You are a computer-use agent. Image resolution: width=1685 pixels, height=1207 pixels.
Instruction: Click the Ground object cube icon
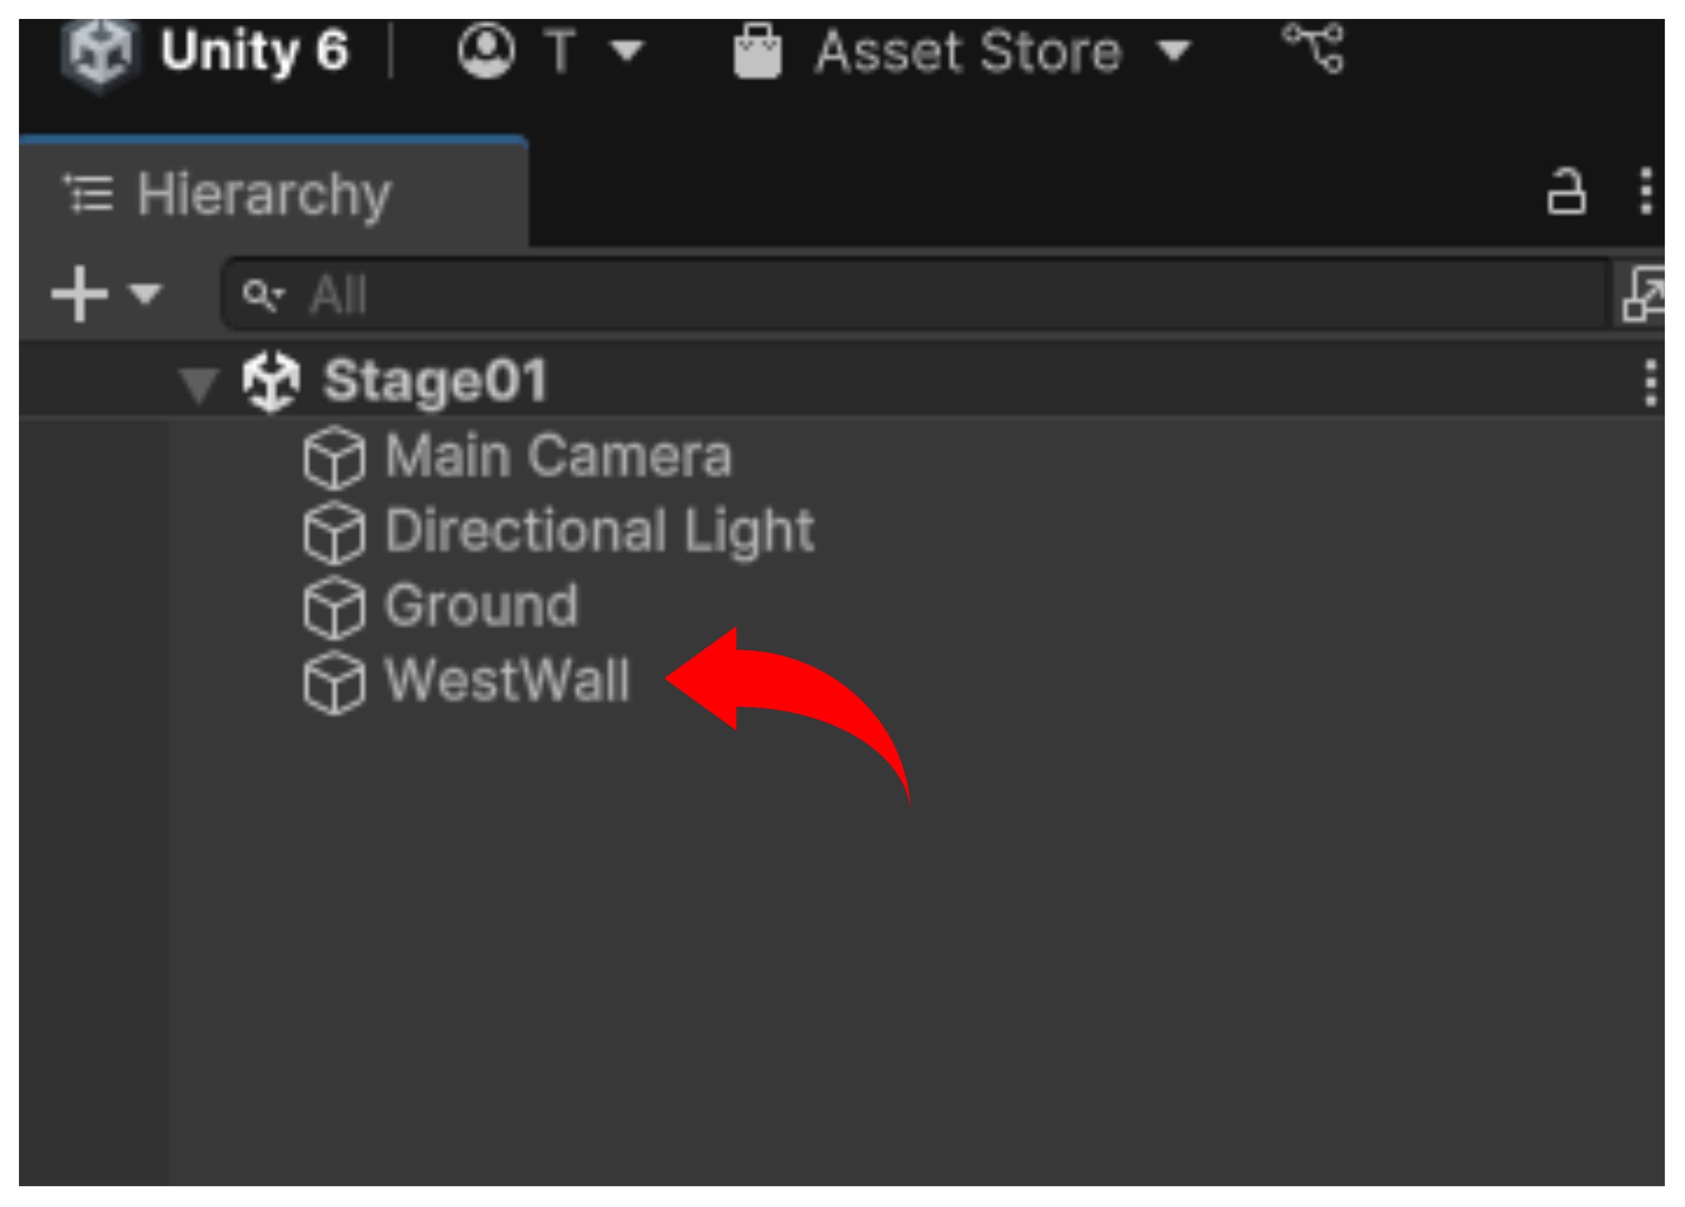(335, 608)
